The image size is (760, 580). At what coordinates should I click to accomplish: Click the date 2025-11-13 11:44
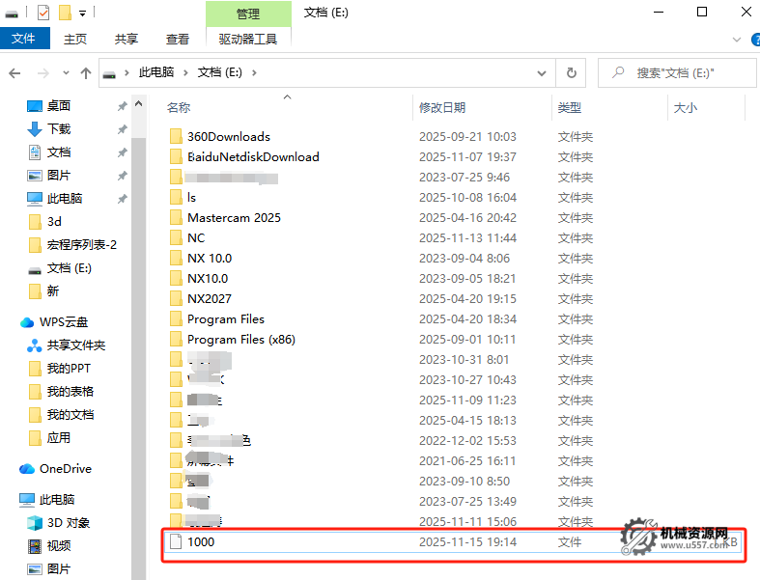[467, 239]
